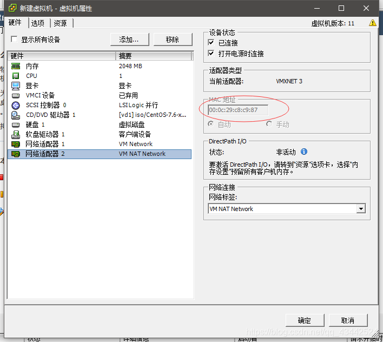Click the memory (内存) hardware icon
This screenshot has width=383, height=342.
[x=16, y=66]
